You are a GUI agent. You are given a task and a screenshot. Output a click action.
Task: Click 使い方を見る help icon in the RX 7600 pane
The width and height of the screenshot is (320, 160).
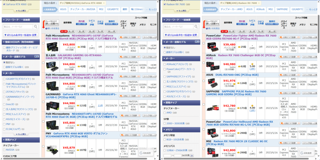pos(207,29)
